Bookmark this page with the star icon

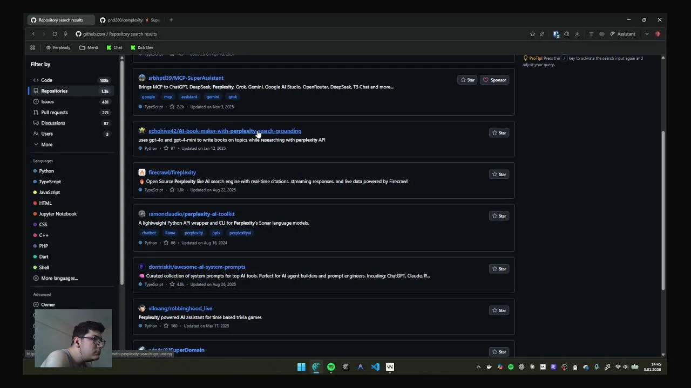point(532,34)
